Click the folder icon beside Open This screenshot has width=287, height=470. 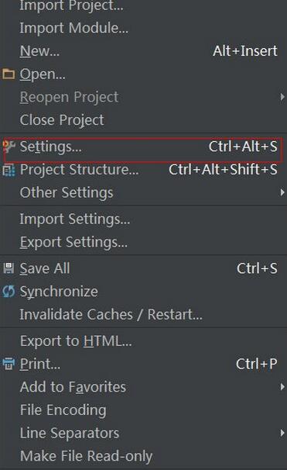(9, 74)
